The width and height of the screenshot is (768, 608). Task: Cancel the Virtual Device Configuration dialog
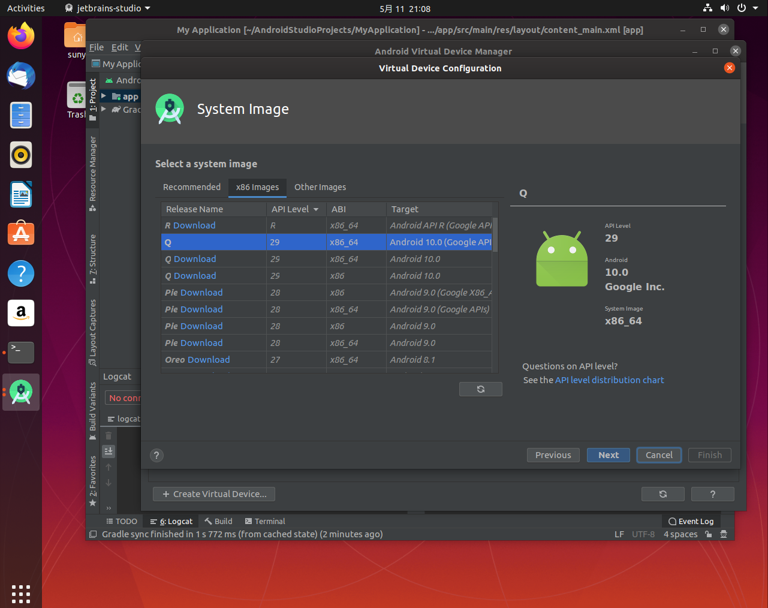pos(659,455)
